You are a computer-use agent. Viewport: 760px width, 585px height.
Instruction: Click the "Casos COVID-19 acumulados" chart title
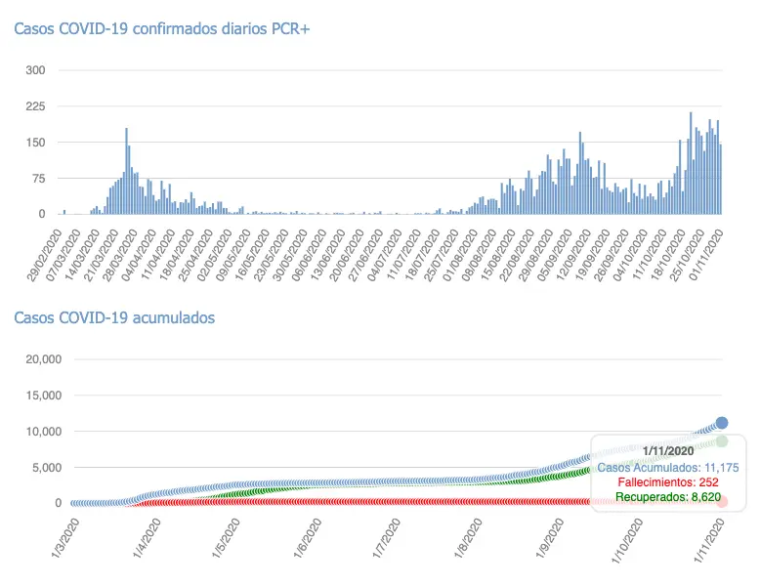tap(113, 317)
